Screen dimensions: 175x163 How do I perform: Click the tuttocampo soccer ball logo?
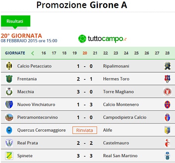[x=82, y=39]
